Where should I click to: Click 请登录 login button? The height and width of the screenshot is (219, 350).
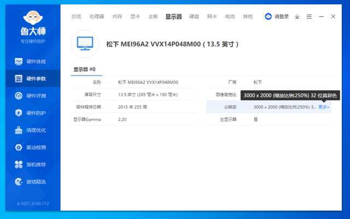pos(277,16)
